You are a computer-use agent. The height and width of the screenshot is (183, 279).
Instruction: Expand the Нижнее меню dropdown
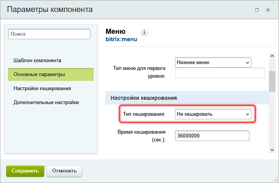click(213, 62)
